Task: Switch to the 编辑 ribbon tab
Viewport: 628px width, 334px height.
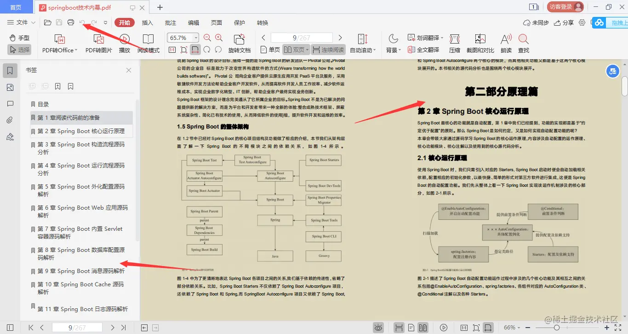Action: (193, 22)
